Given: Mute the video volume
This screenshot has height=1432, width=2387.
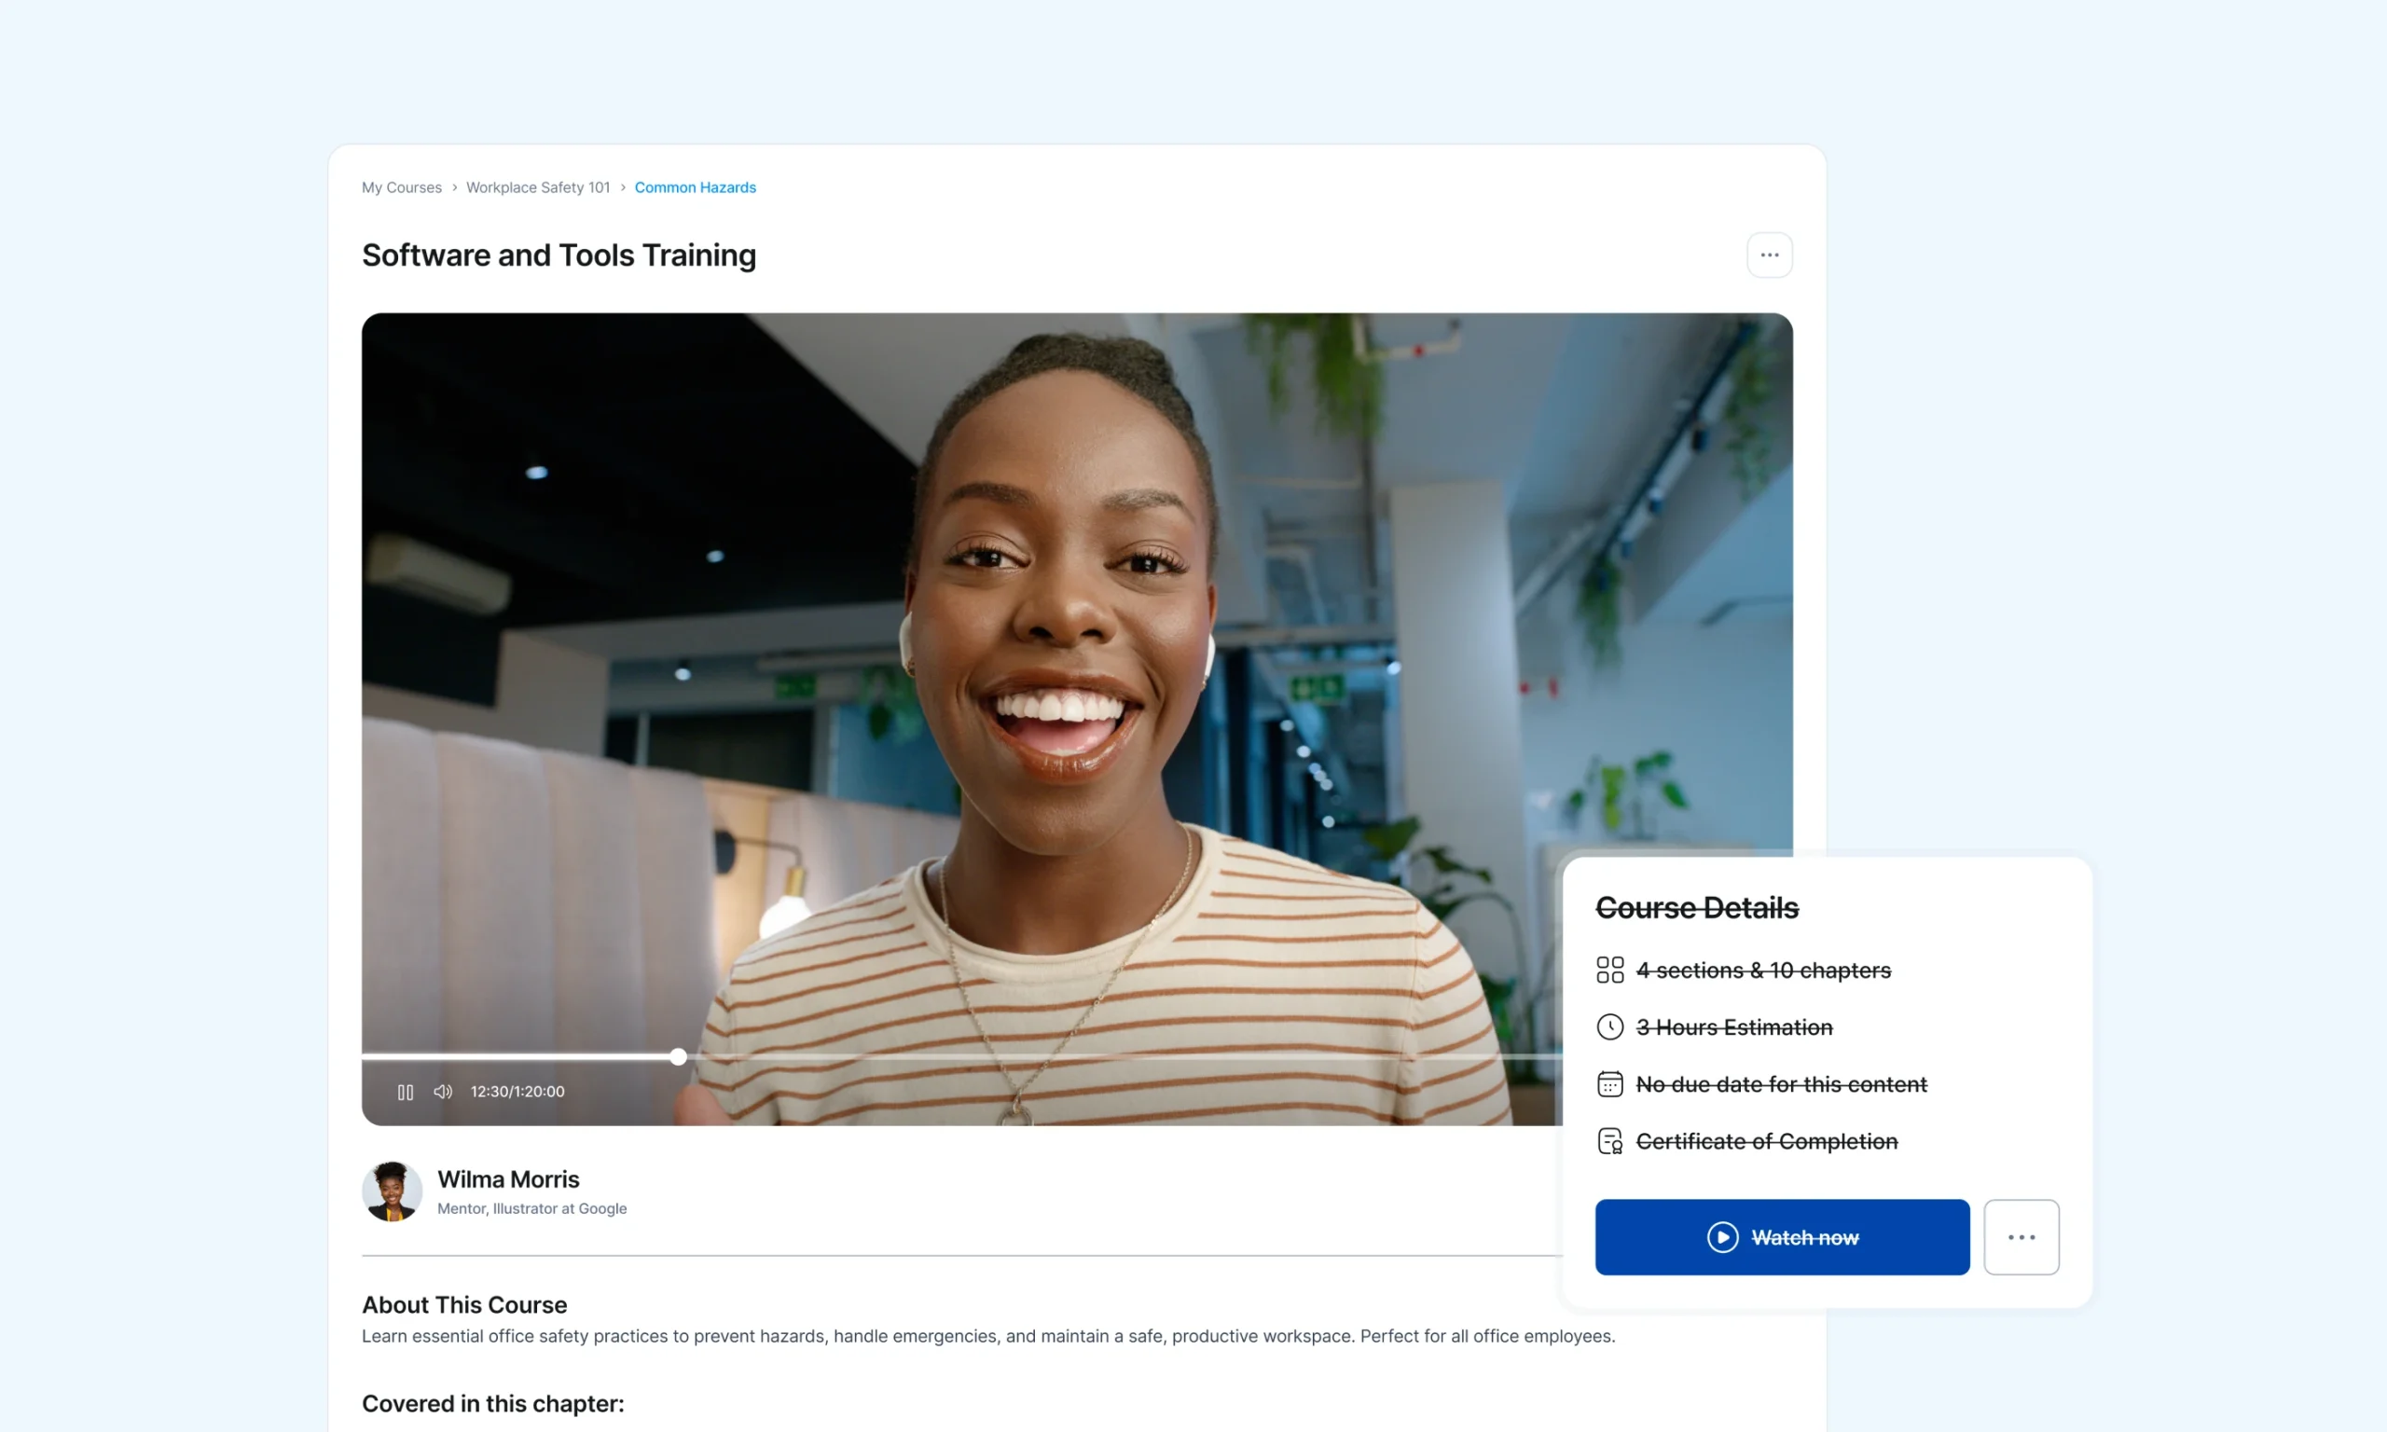Looking at the screenshot, I should pos(443,1092).
